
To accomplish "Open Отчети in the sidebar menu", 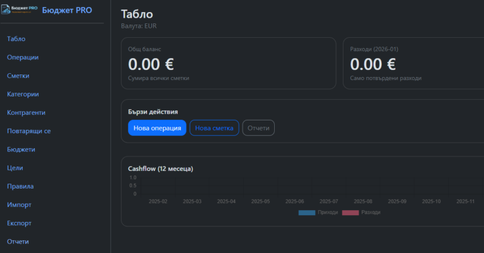I will [18, 241].
